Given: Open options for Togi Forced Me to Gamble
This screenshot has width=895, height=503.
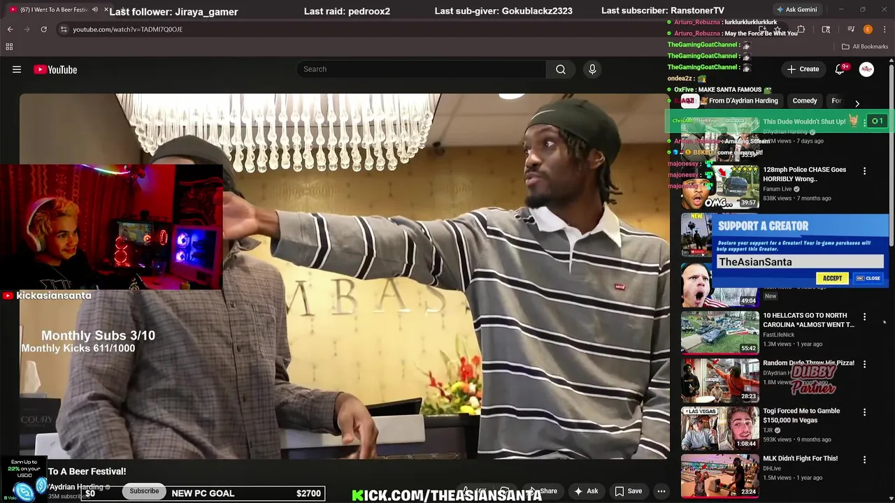Looking at the screenshot, I should click(x=864, y=413).
